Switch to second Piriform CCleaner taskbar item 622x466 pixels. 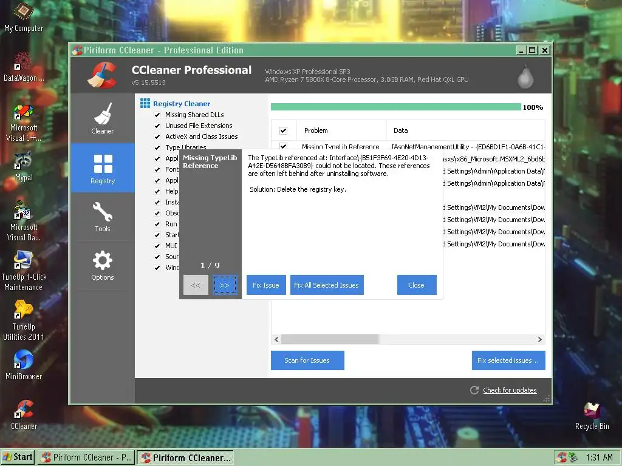tap(186, 458)
